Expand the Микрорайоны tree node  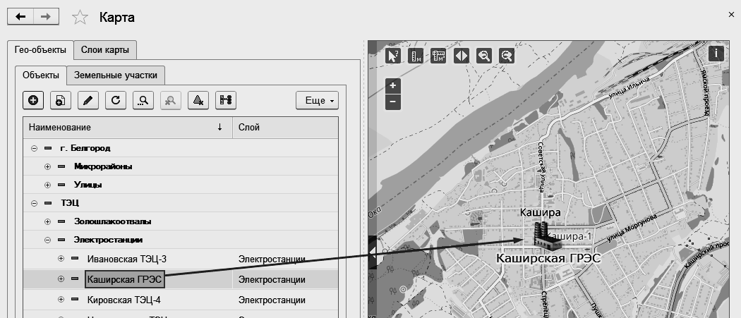click(x=47, y=167)
